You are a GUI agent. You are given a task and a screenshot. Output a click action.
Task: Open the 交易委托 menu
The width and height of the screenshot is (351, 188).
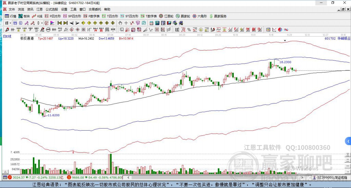click(95, 9)
